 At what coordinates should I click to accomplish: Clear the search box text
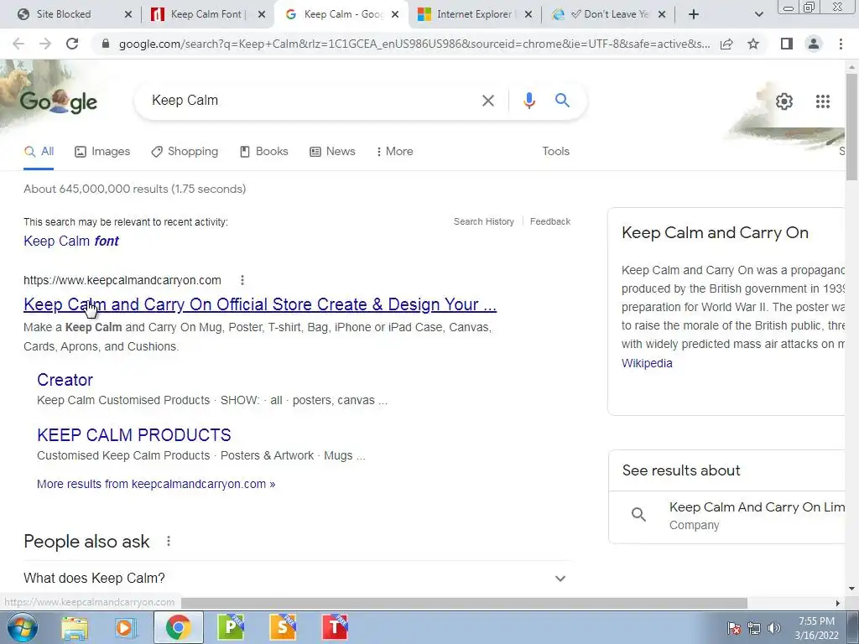(x=487, y=101)
